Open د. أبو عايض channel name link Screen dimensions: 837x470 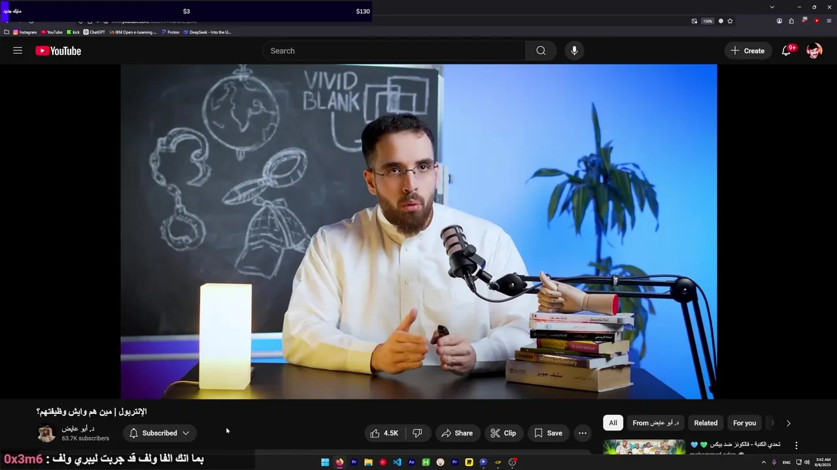coord(78,429)
